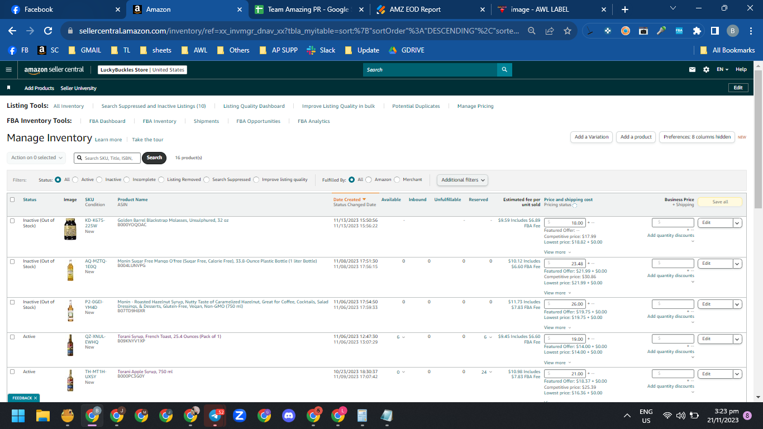Click the black Search button beside SKU field

pos(155,158)
